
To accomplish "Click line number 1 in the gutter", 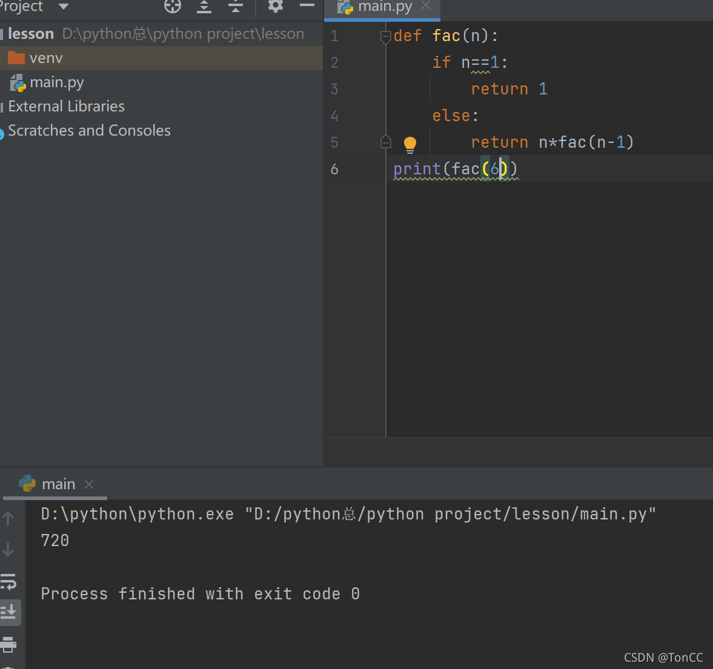I will coord(334,36).
